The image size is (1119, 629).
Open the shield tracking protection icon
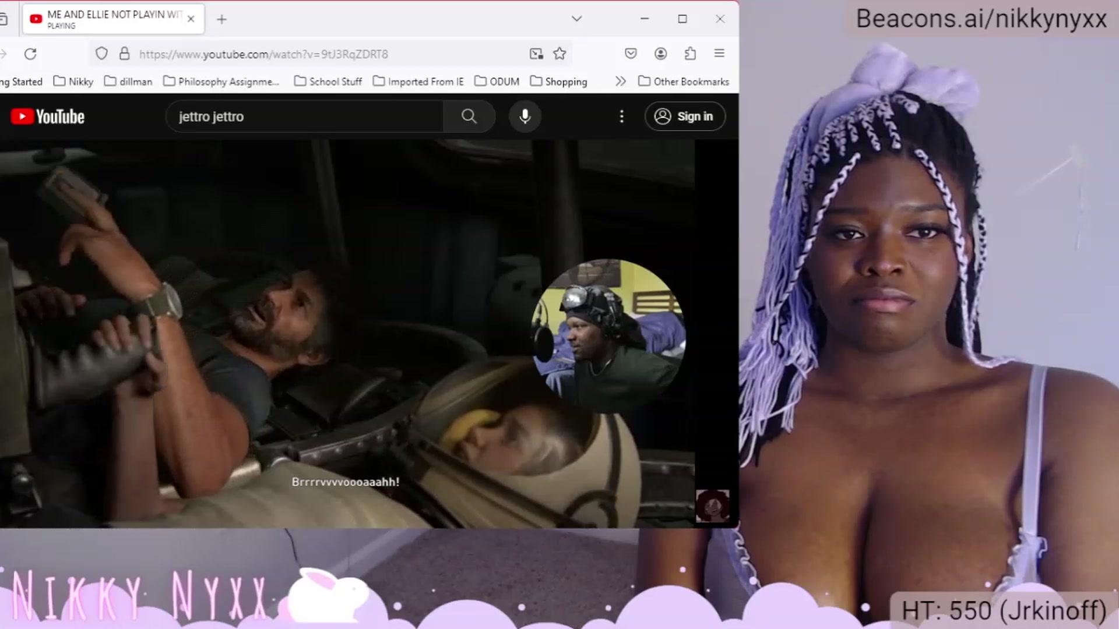point(101,54)
